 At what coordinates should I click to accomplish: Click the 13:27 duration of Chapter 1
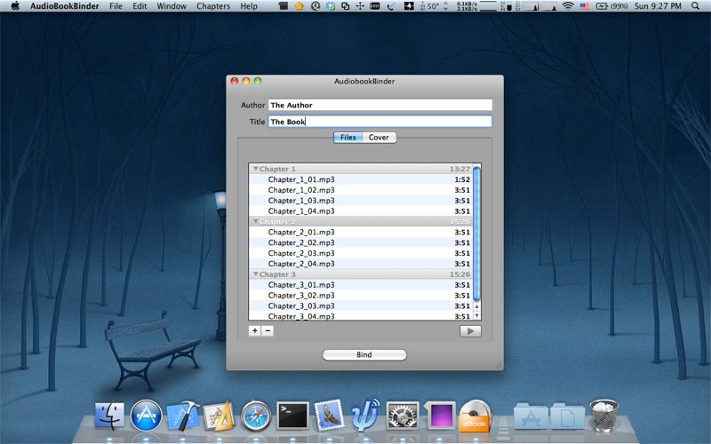click(x=459, y=169)
